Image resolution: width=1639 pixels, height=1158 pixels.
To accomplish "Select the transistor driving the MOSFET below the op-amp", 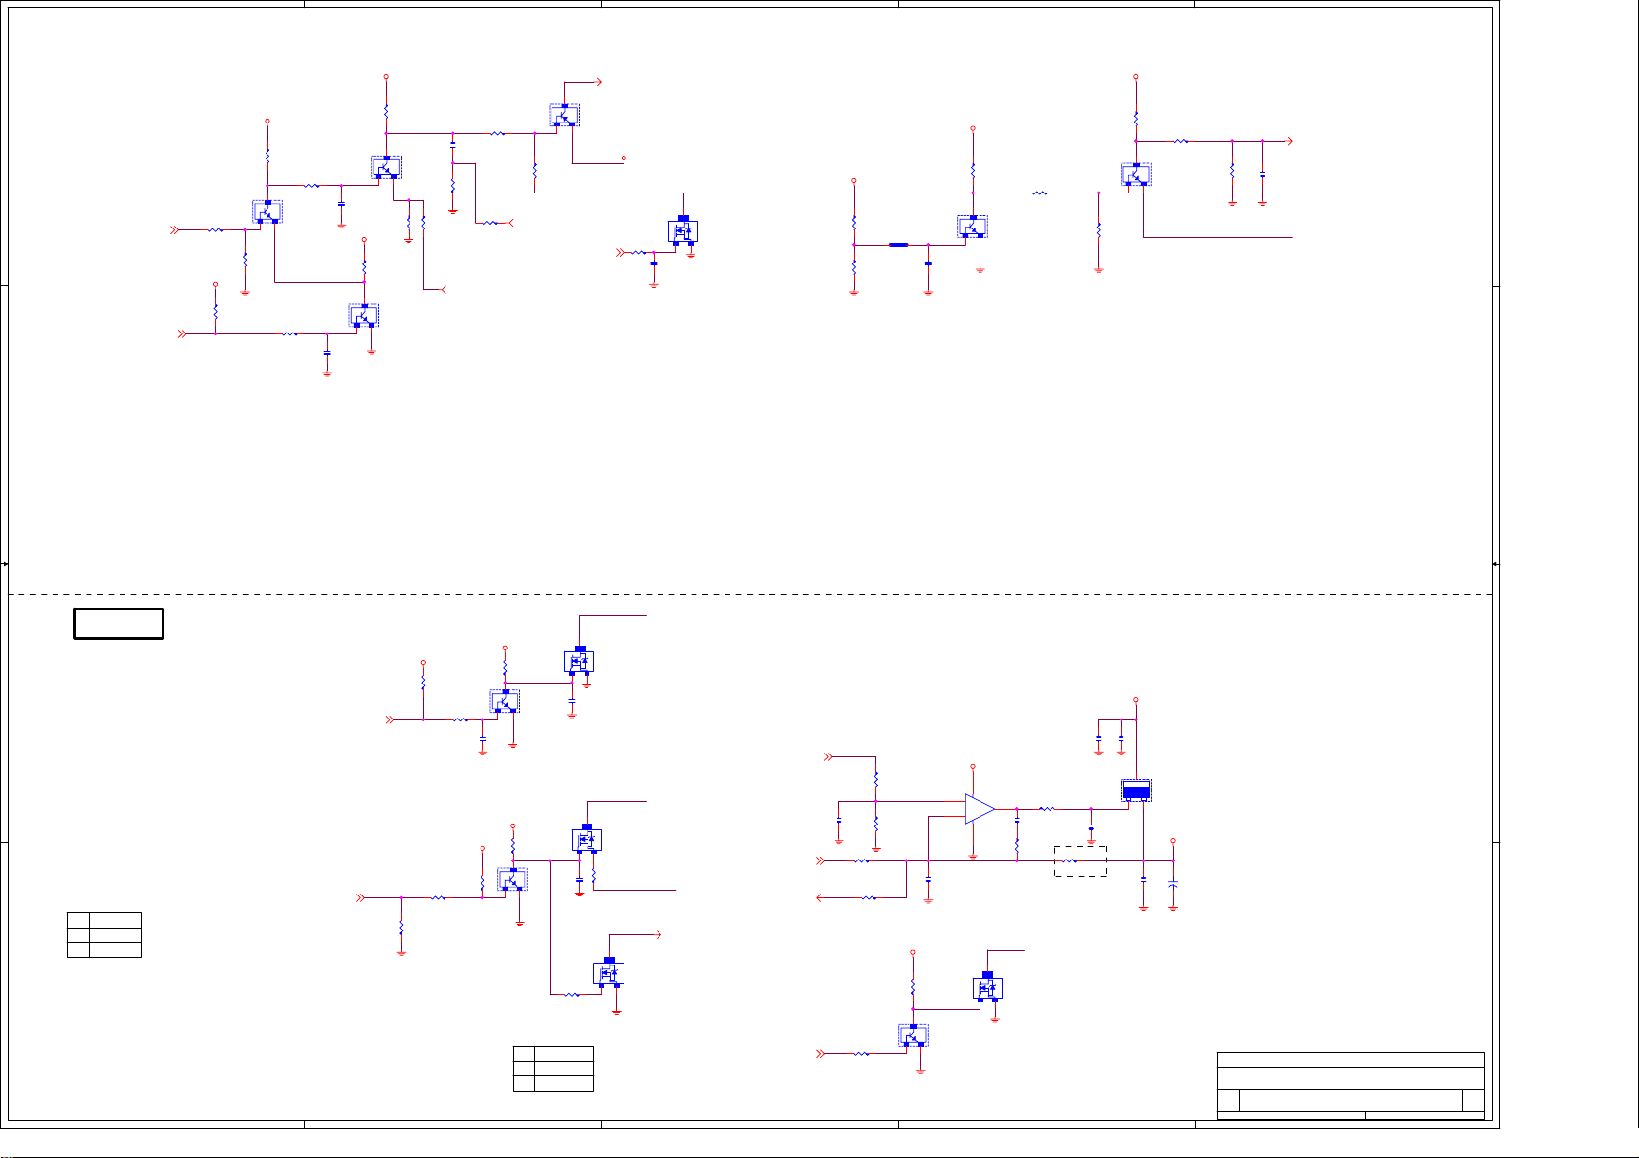I will pos(913,1035).
